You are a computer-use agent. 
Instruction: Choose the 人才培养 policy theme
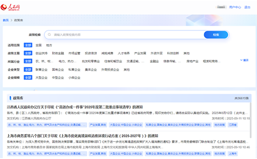click(x=124, y=53)
